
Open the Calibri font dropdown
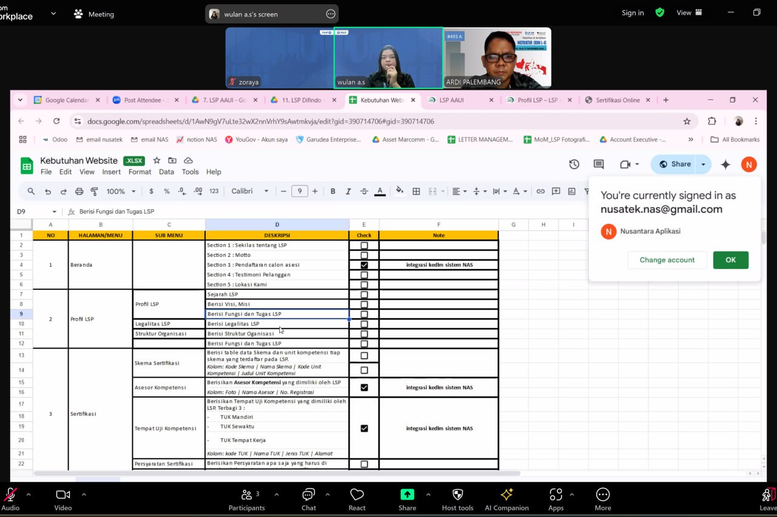(249, 192)
